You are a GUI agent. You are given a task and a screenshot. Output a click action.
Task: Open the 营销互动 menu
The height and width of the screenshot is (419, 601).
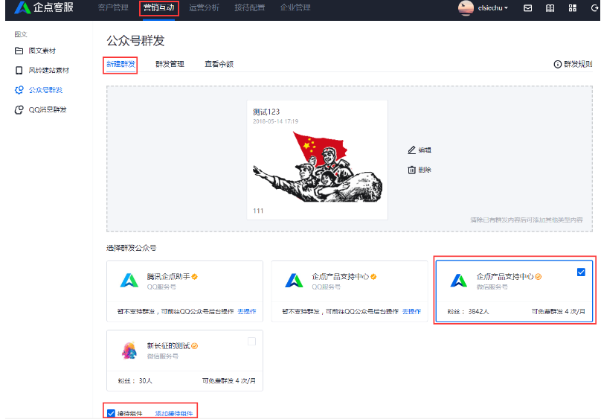click(158, 7)
